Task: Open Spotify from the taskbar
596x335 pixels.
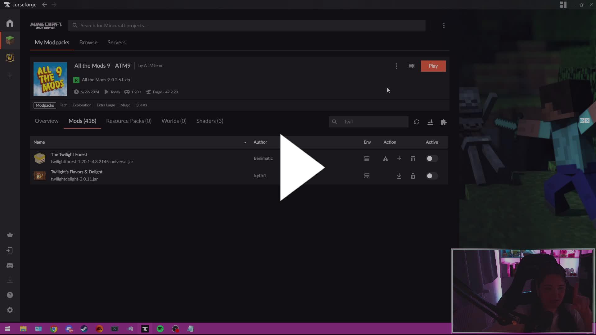Action: 160,329
